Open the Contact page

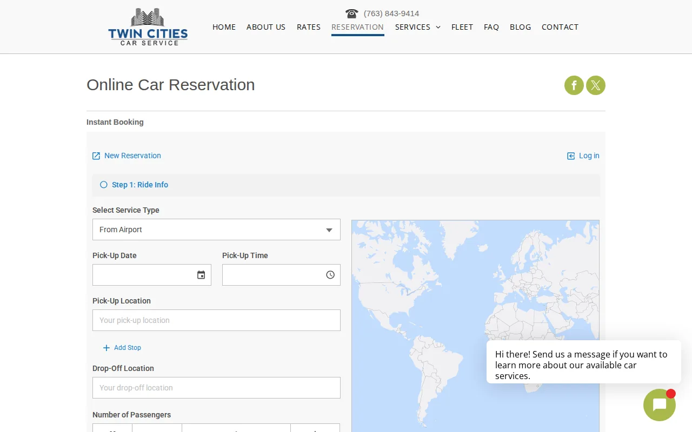[560, 27]
